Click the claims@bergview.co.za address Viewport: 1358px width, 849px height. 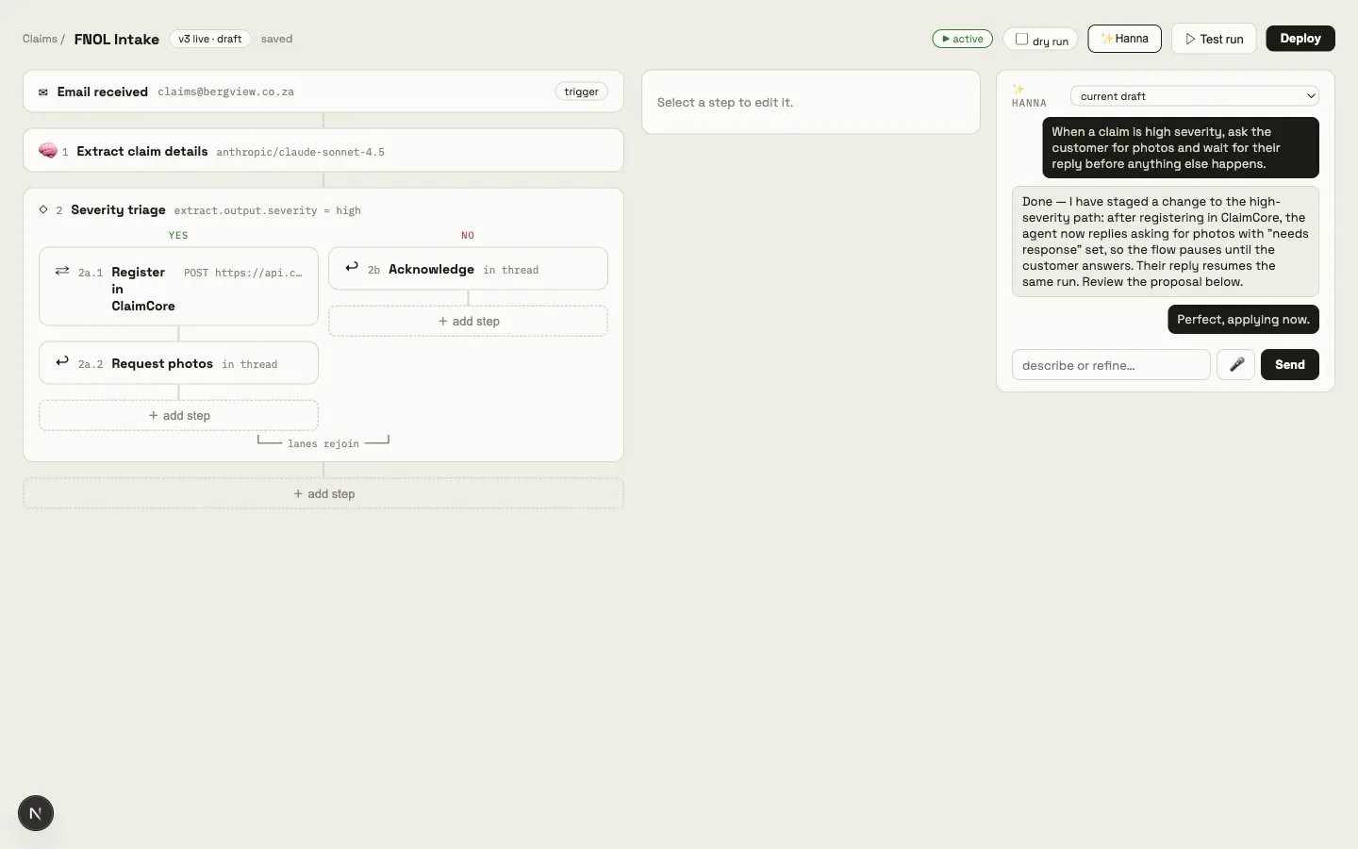pos(226,92)
